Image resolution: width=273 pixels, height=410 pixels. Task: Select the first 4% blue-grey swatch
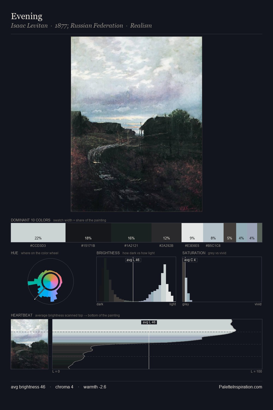tap(242, 233)
